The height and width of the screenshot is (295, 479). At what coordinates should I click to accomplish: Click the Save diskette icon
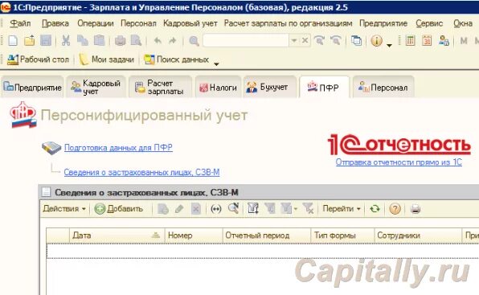click(x=46, y=40)
